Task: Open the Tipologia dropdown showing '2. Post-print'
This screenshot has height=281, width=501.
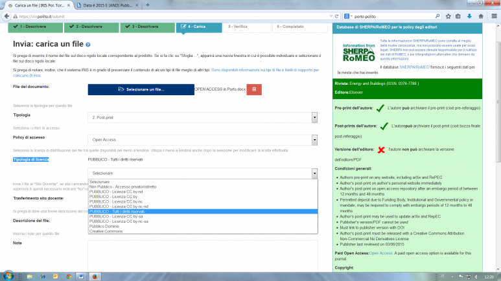Action: [203, 117]
